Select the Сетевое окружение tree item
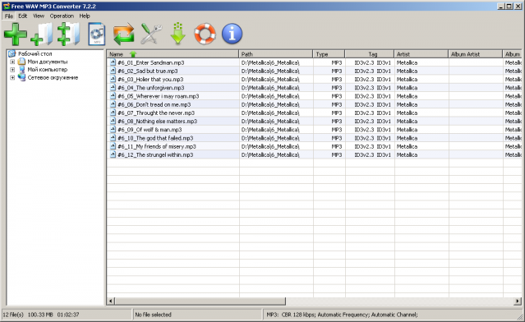 (x=53, y=78)
